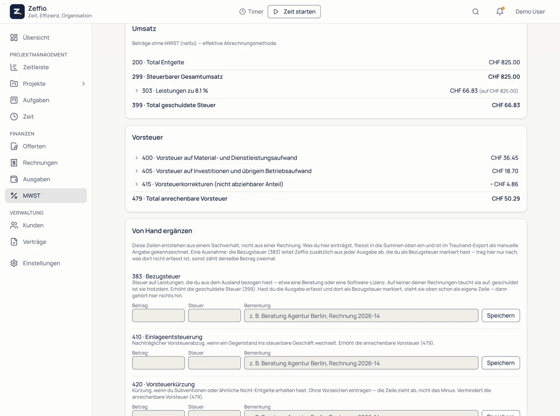560x416 pixels.
Task: Focus the Bemerkung field for 383 Bezugsteuer
Action: [361, 316]
